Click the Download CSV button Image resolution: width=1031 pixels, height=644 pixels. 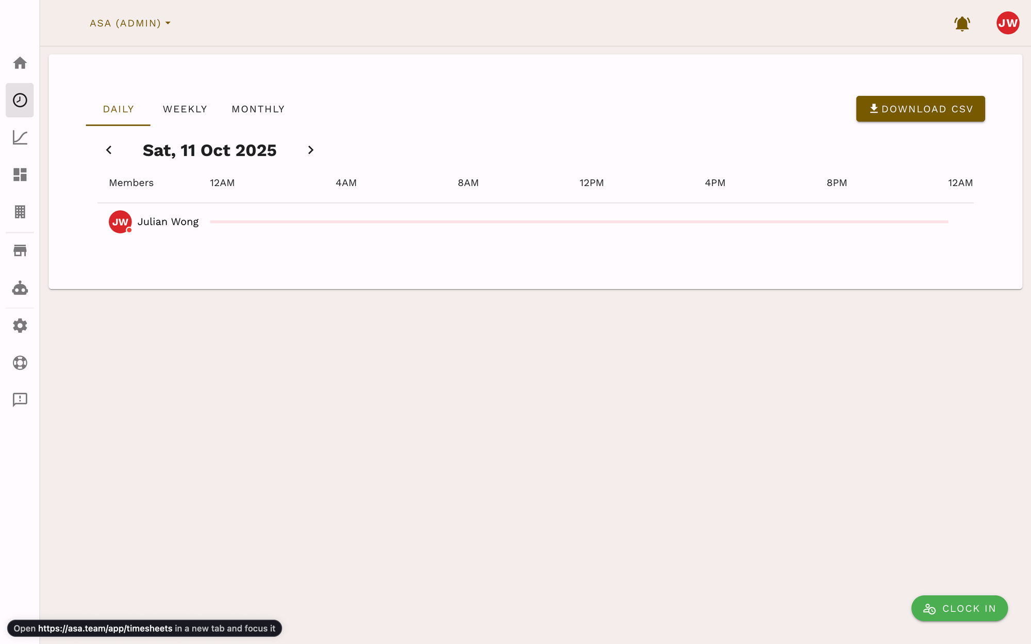point(920,109)
